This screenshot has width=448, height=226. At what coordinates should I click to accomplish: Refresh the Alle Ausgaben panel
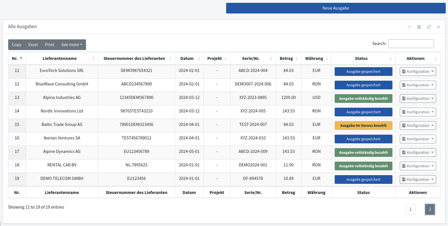click(x=429, y=27)
